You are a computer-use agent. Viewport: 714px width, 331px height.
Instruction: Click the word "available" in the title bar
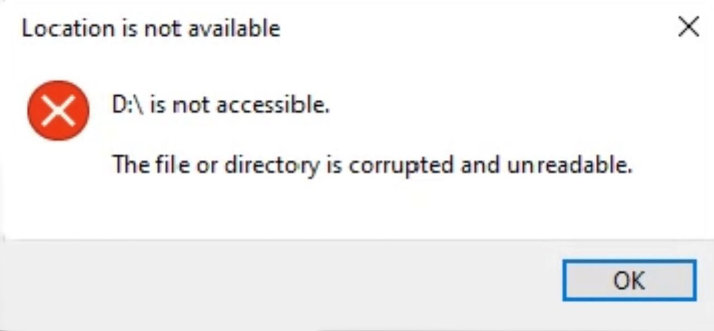[234, 28]
